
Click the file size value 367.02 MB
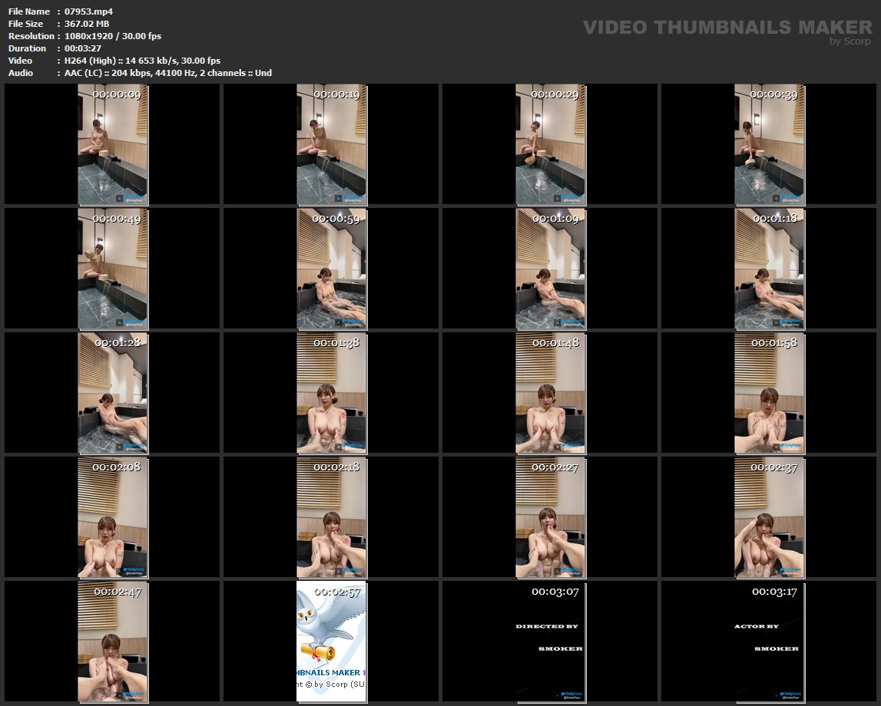(87, 24)
